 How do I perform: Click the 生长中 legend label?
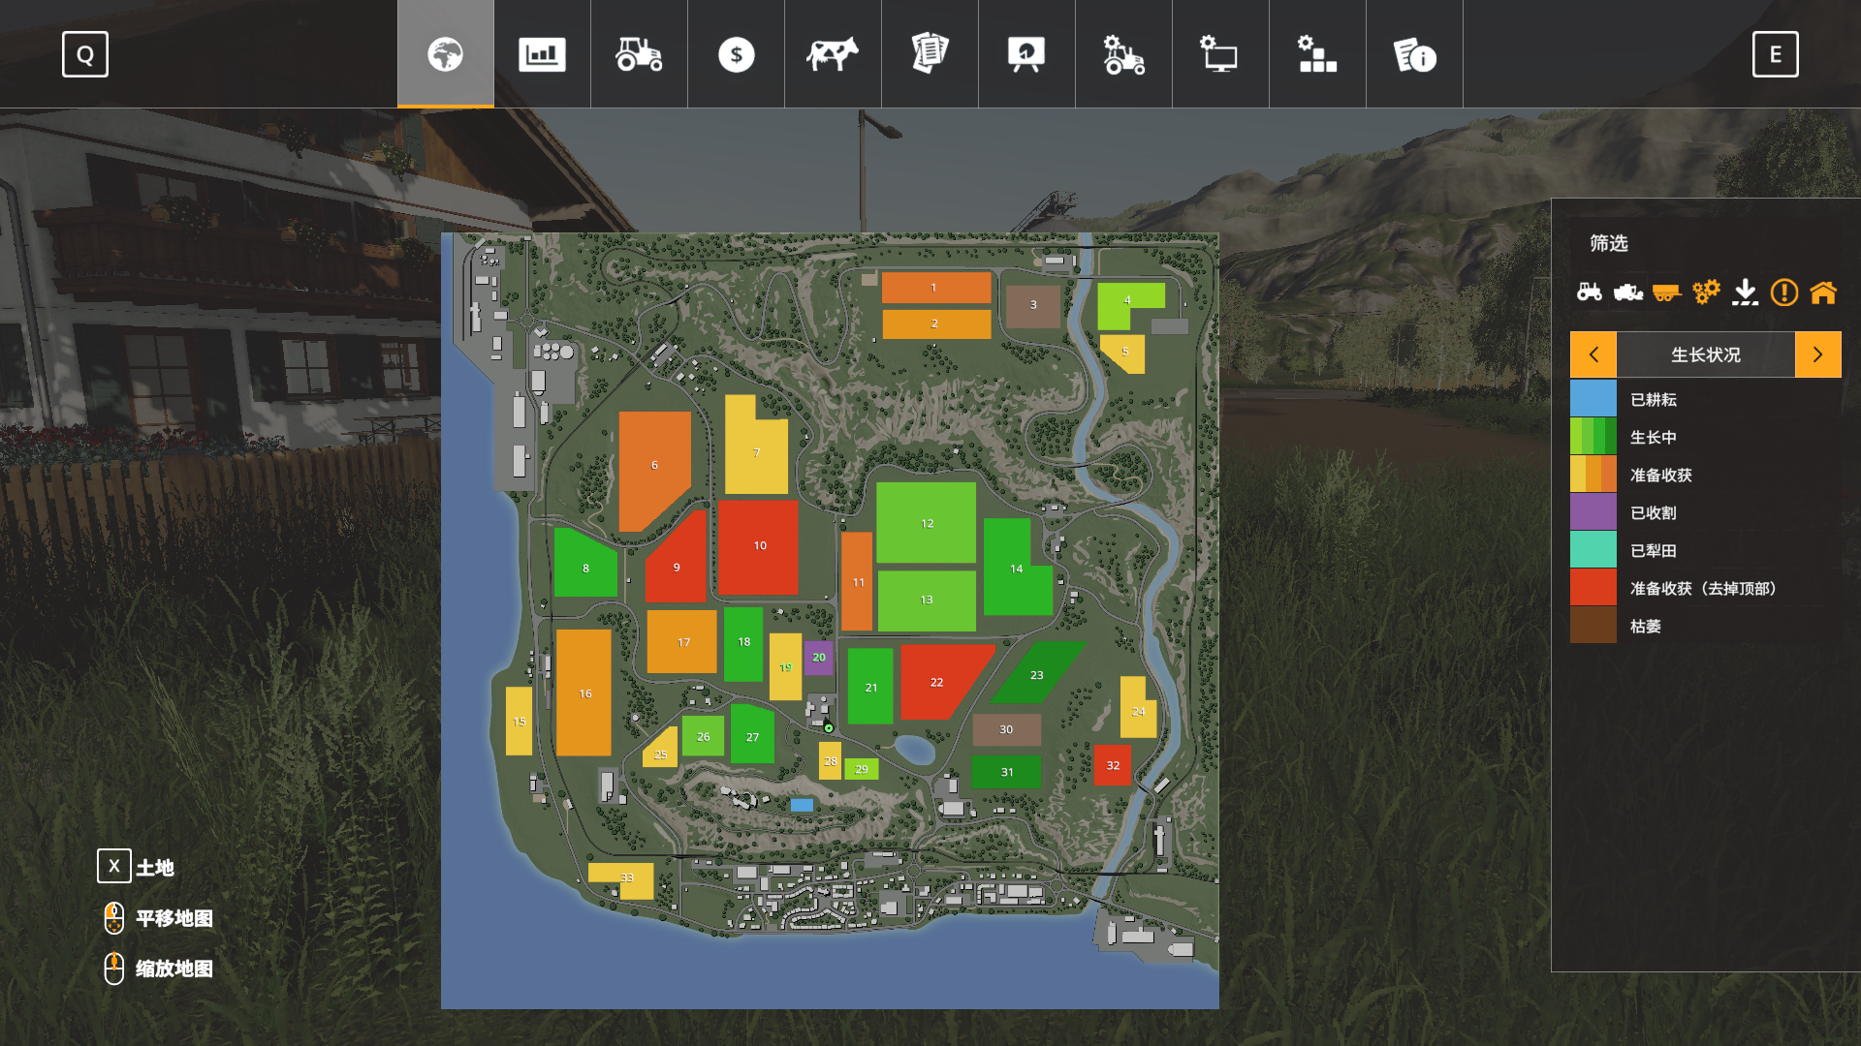pos(1654,437)
